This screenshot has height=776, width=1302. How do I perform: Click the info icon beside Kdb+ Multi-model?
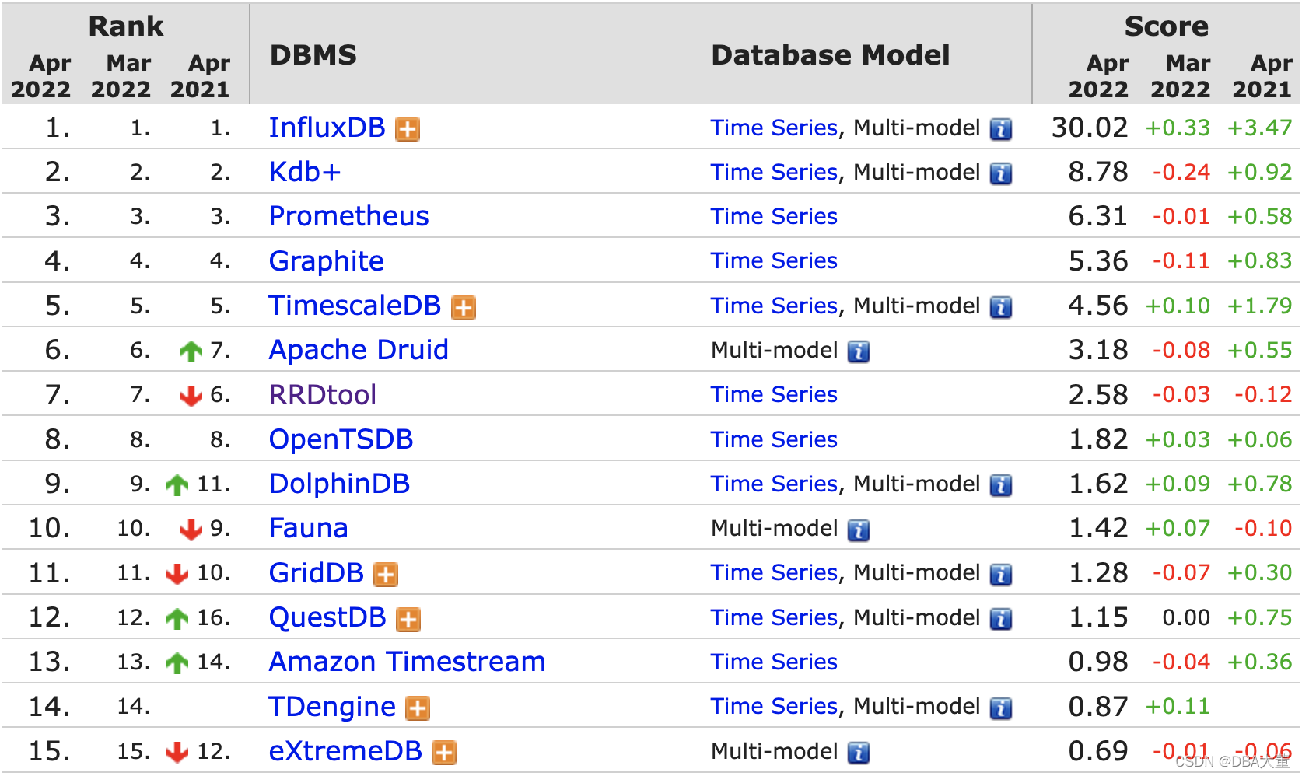1000,173
